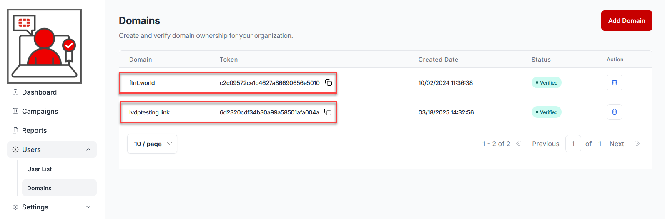This screenshot has height=219, width=665.
Task: Click the Add Domain button
Action: (x=627, y=21)
